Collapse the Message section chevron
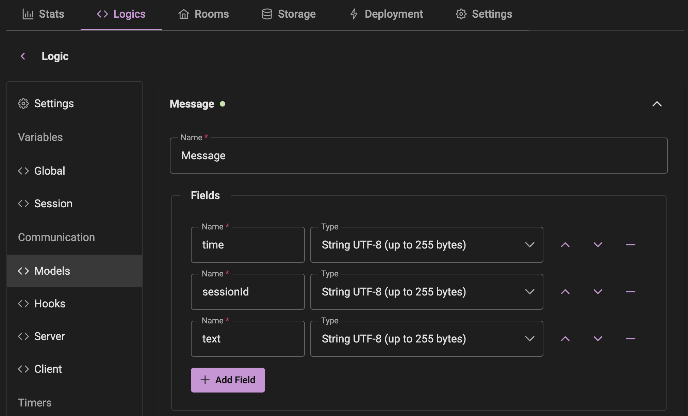Viewport: 688px width, 416px height. [657, 104]
